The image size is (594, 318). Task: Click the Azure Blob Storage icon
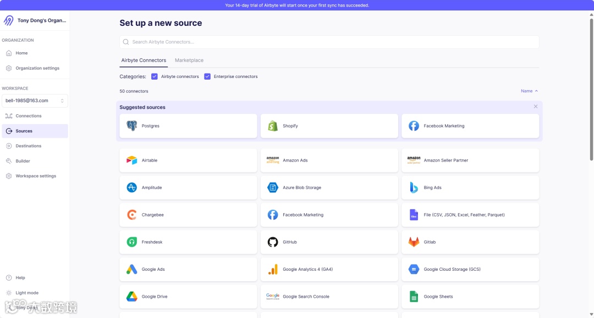273,187
